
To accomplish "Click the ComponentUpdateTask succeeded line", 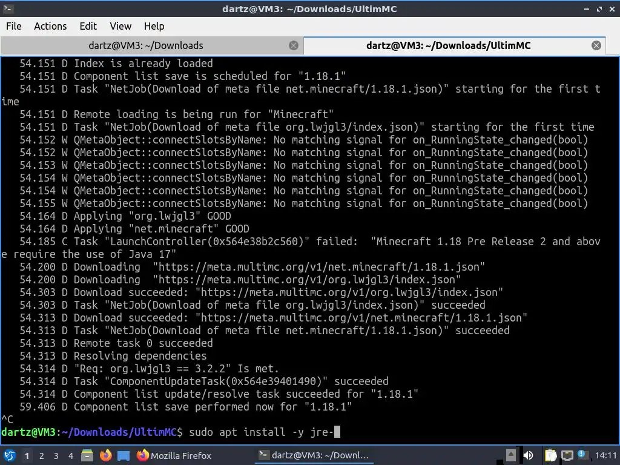I will click(x=204, y=381).
